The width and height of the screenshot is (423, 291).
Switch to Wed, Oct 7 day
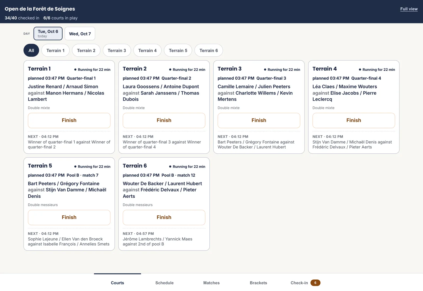pos(80,34)
